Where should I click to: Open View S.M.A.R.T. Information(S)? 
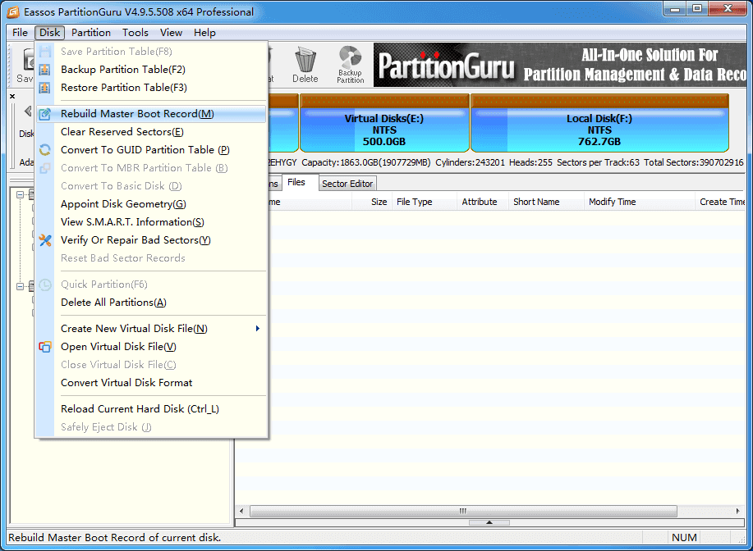tap(151, 222)
